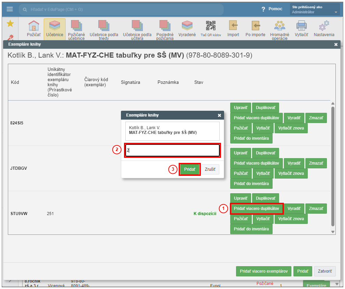Open the hamburger menu icon
345x289 pixels.
(10, 9)
